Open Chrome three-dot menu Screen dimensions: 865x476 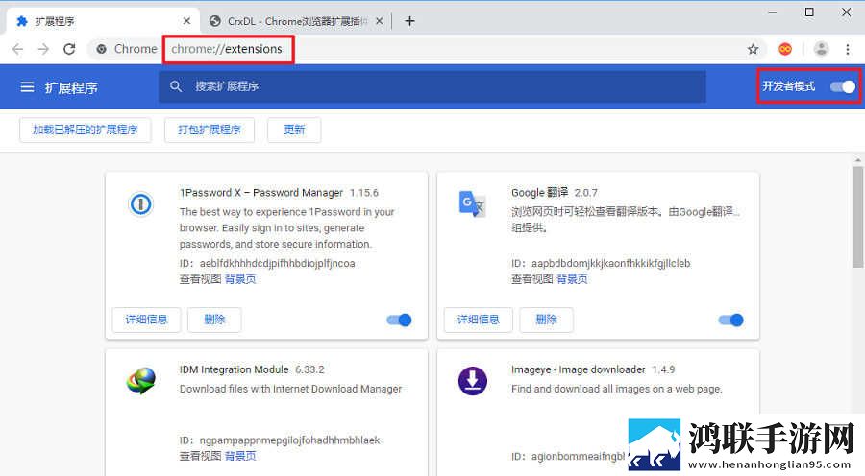click(848, 49)
